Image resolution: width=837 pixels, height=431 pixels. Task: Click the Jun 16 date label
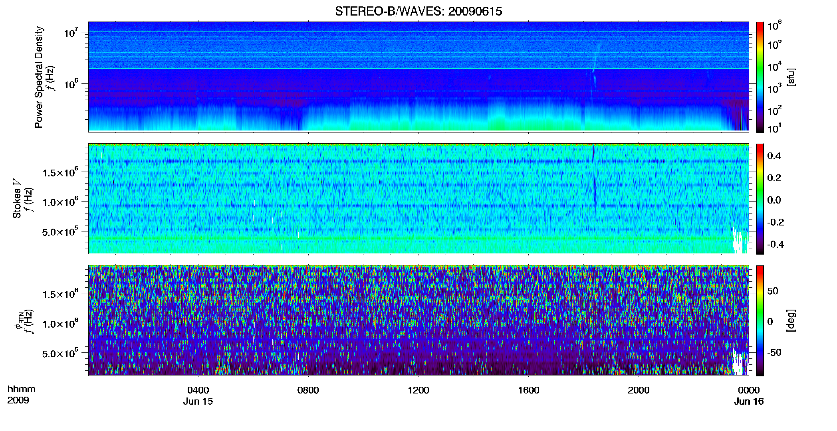click(x=749, y=401)
